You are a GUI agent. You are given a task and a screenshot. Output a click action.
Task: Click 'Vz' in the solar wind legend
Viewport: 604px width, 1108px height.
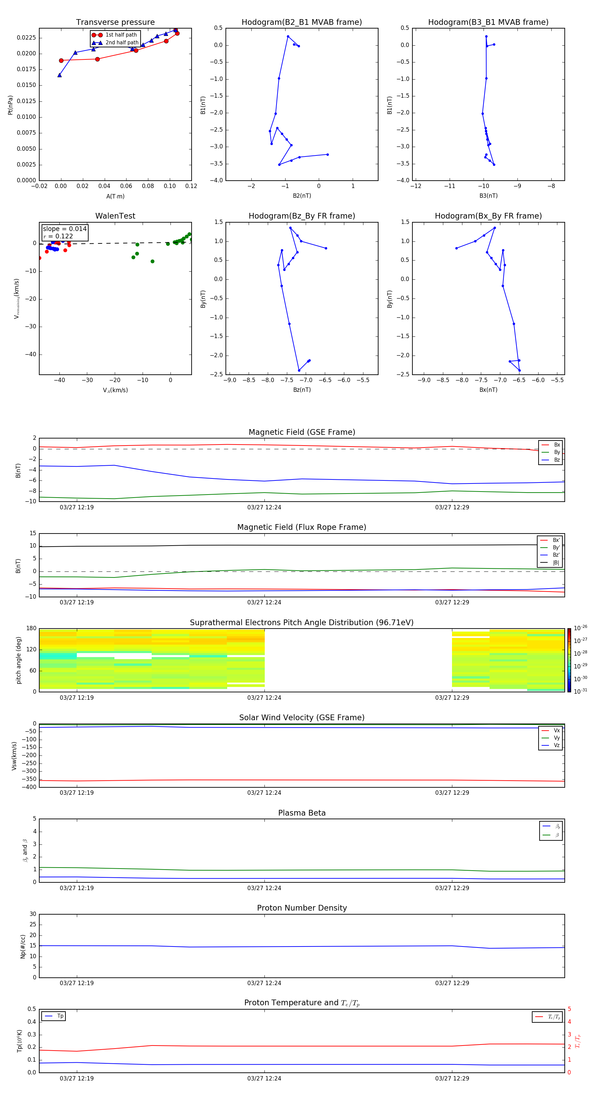click(557, 745)
